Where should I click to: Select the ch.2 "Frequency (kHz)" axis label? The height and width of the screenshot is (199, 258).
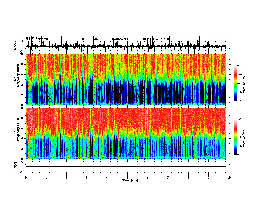click(x=18, y=129)
